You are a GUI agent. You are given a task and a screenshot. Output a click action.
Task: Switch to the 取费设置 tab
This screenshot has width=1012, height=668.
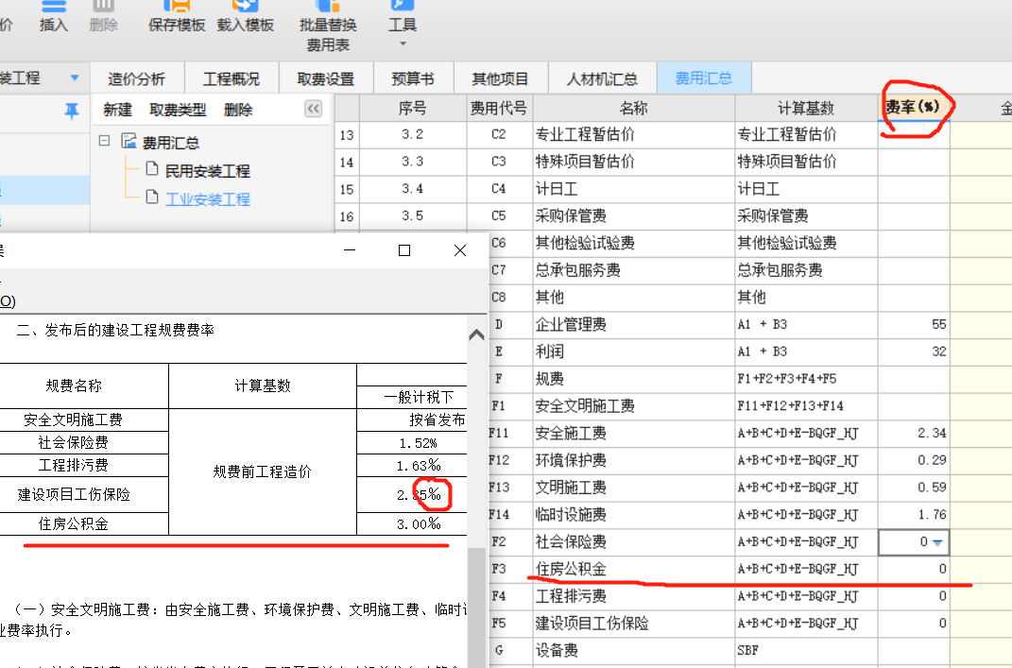coord(326,78)
